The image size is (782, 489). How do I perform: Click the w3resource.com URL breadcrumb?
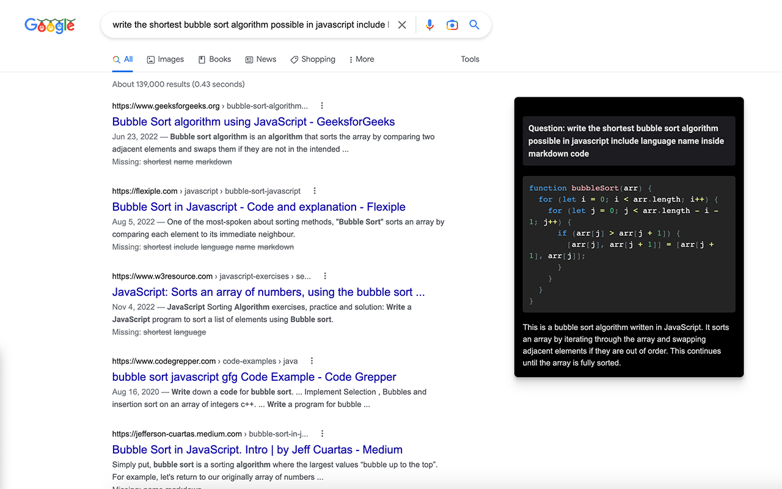(x=211, y=276)
